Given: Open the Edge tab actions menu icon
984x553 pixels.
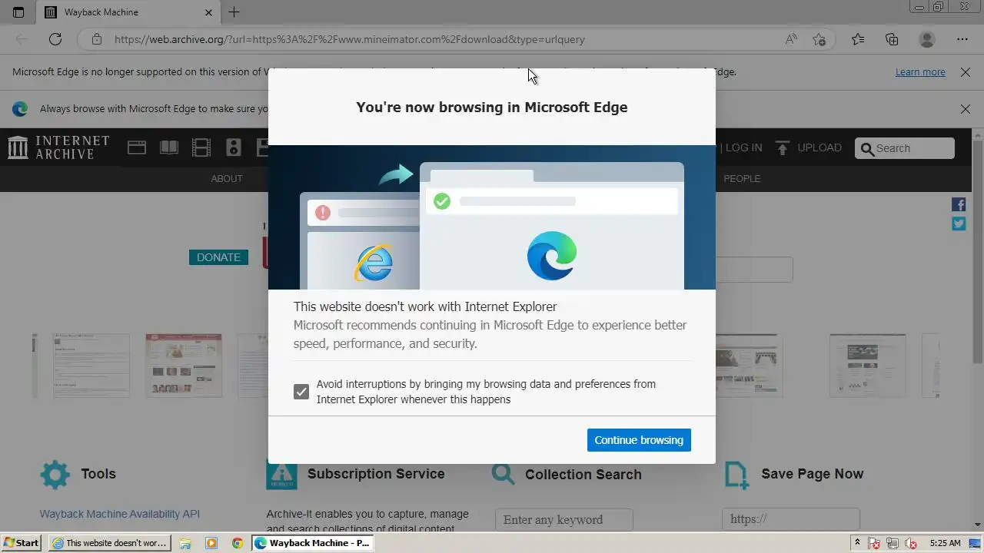Looking at the screenshot, I should click(18, 12).
